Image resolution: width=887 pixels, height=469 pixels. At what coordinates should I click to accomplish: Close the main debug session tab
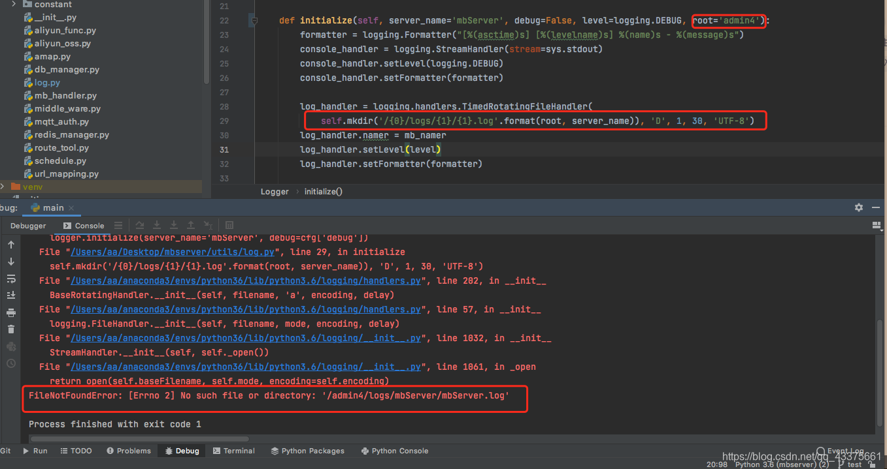pyautogui.click(x=72, y=208)
